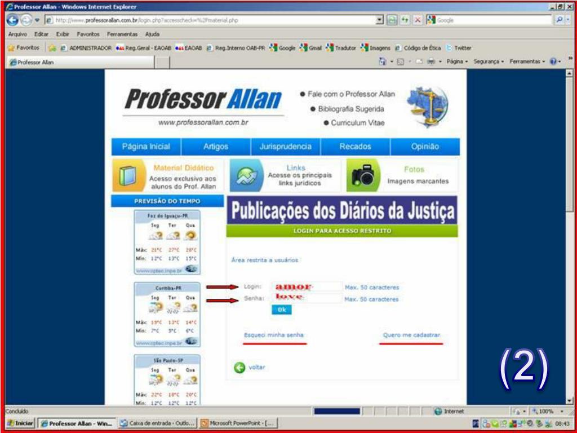Image resolution: width=577 pixels, height=433 pixels.
Task: Open the Segurança dropdown menu
Action: click(x=489, y=62)
